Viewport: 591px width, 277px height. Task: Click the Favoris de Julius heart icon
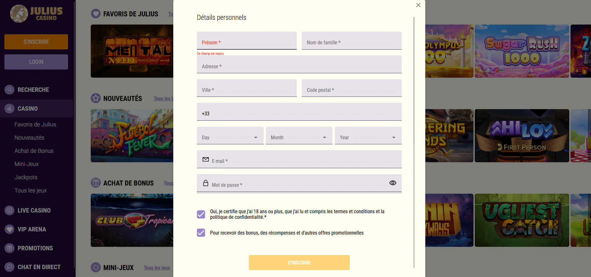(x=96, y=14)
